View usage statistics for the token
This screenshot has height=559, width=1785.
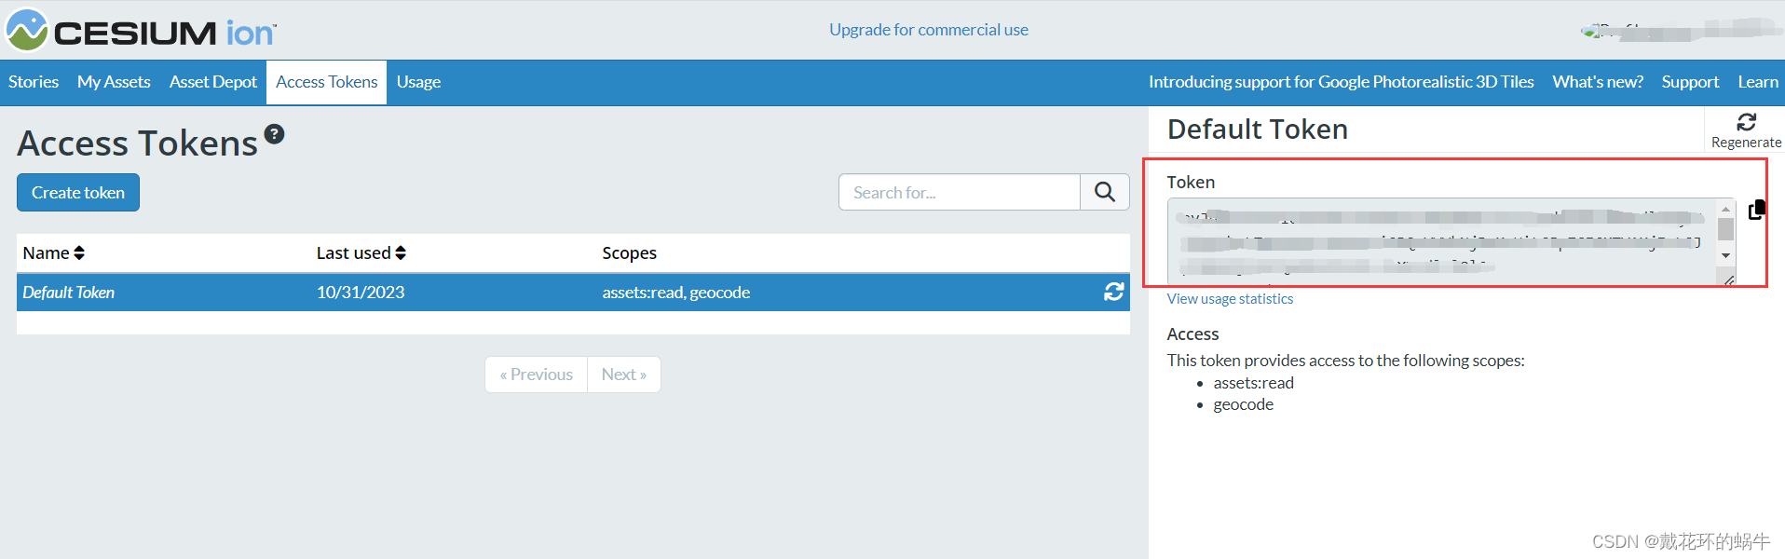pos(1230,298)
